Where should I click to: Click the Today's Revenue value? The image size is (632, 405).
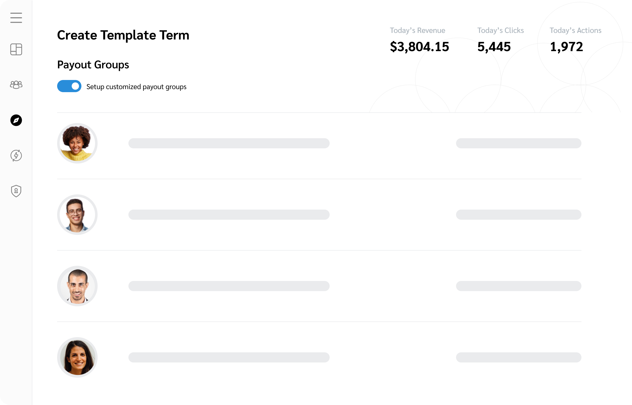[419, 47]
